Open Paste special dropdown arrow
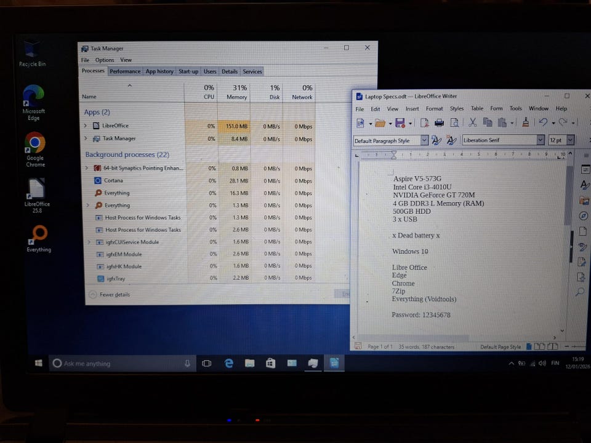Screen dimensions: 591x443 pos(512,123)
